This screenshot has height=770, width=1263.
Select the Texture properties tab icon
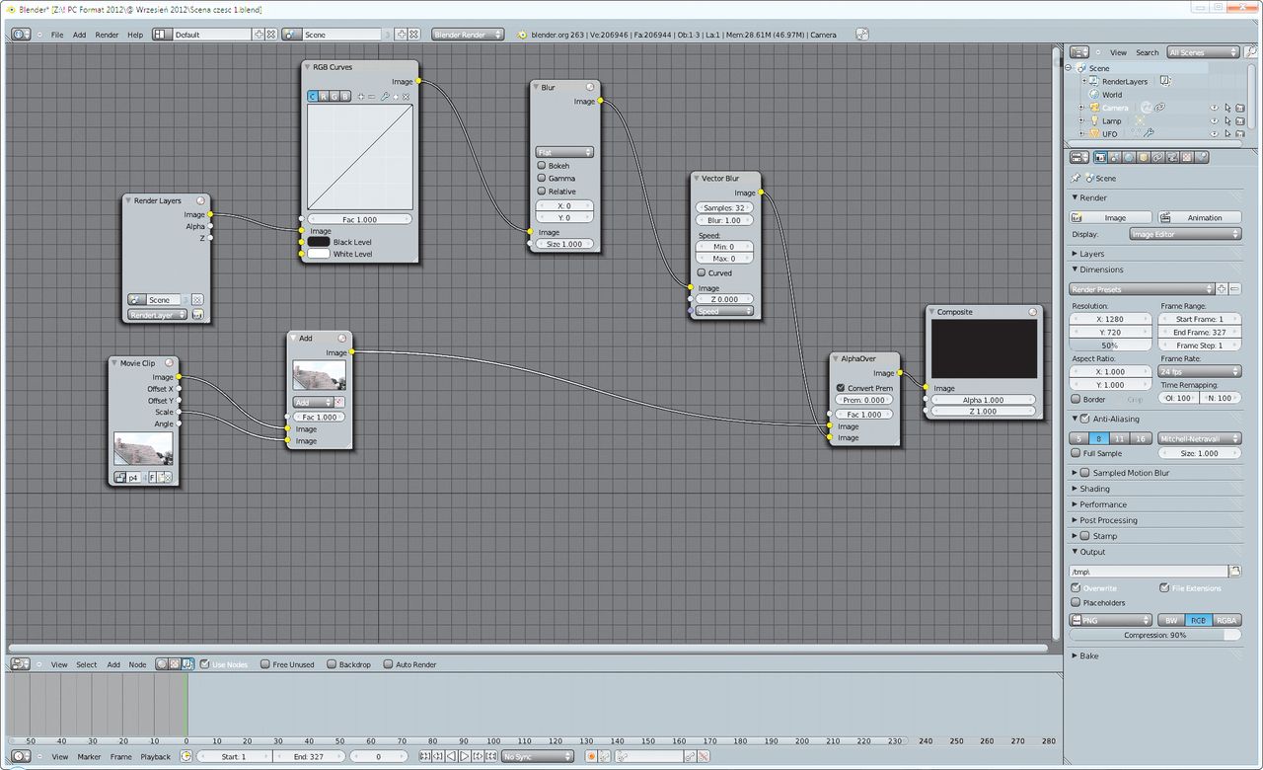[x=1187, y=157]
